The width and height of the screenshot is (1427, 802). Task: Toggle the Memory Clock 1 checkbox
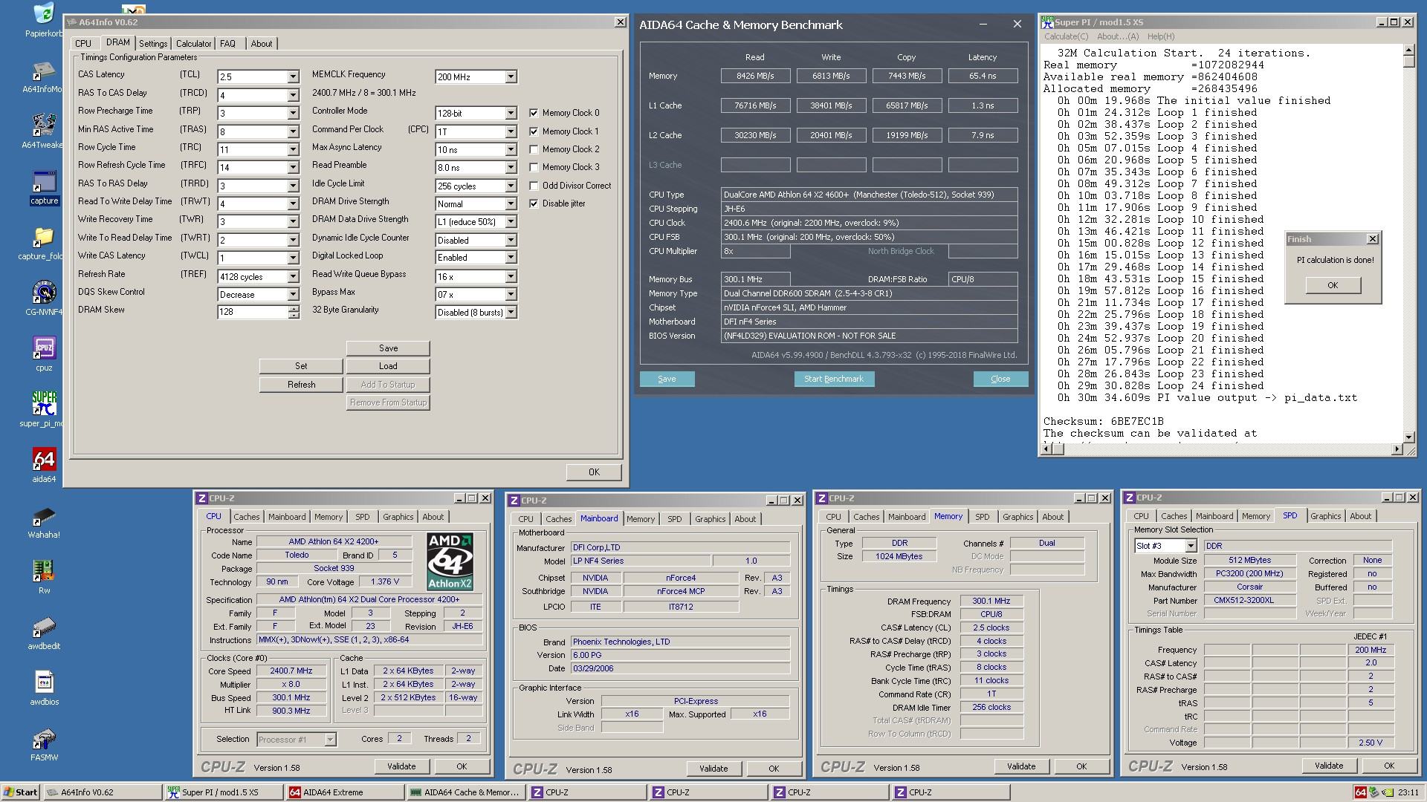tap(534, 131)
